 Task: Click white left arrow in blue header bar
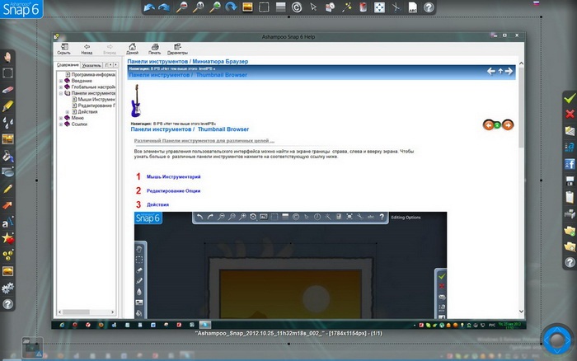(491, 71)
